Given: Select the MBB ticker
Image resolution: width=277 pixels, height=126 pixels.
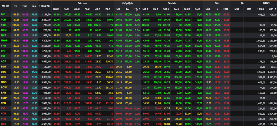Looking at the screenshot, I should coord(4,82).
